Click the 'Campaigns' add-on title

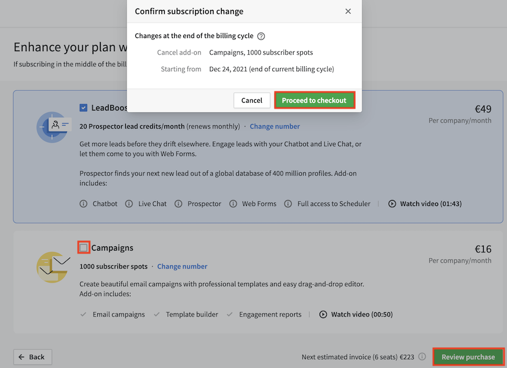pos(112,248)
